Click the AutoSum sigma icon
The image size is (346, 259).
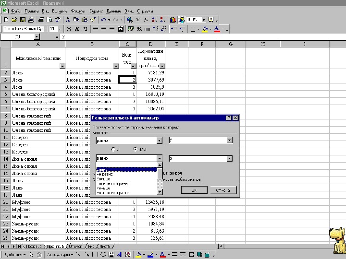point(138,20)
